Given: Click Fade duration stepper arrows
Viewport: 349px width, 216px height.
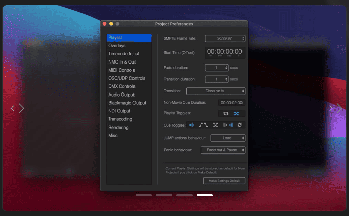Looking at the screenshot, I should (x=226, y=68).
